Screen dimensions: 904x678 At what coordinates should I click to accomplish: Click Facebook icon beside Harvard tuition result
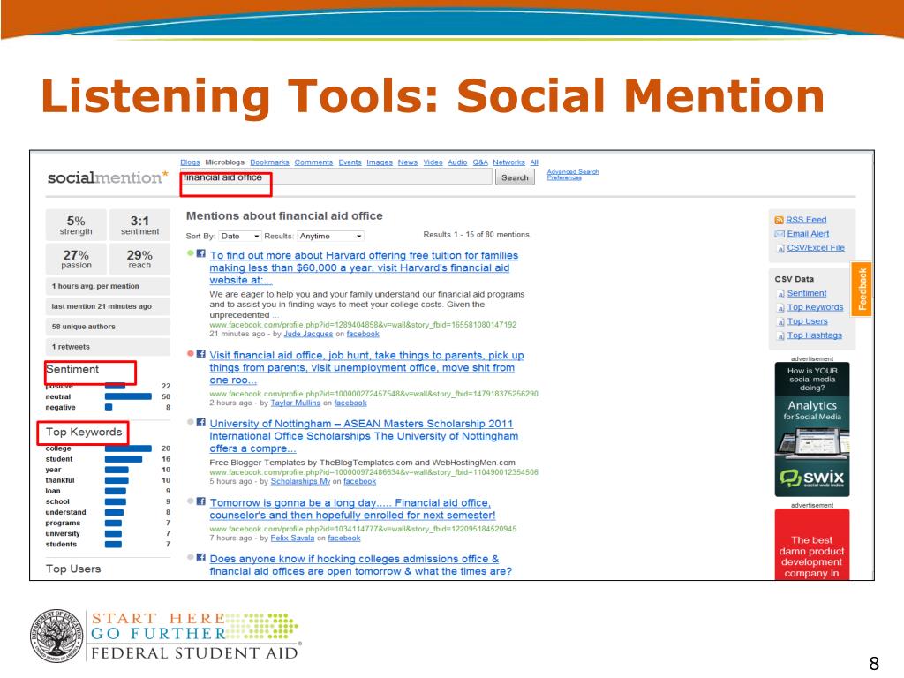[x=200, y=253]
